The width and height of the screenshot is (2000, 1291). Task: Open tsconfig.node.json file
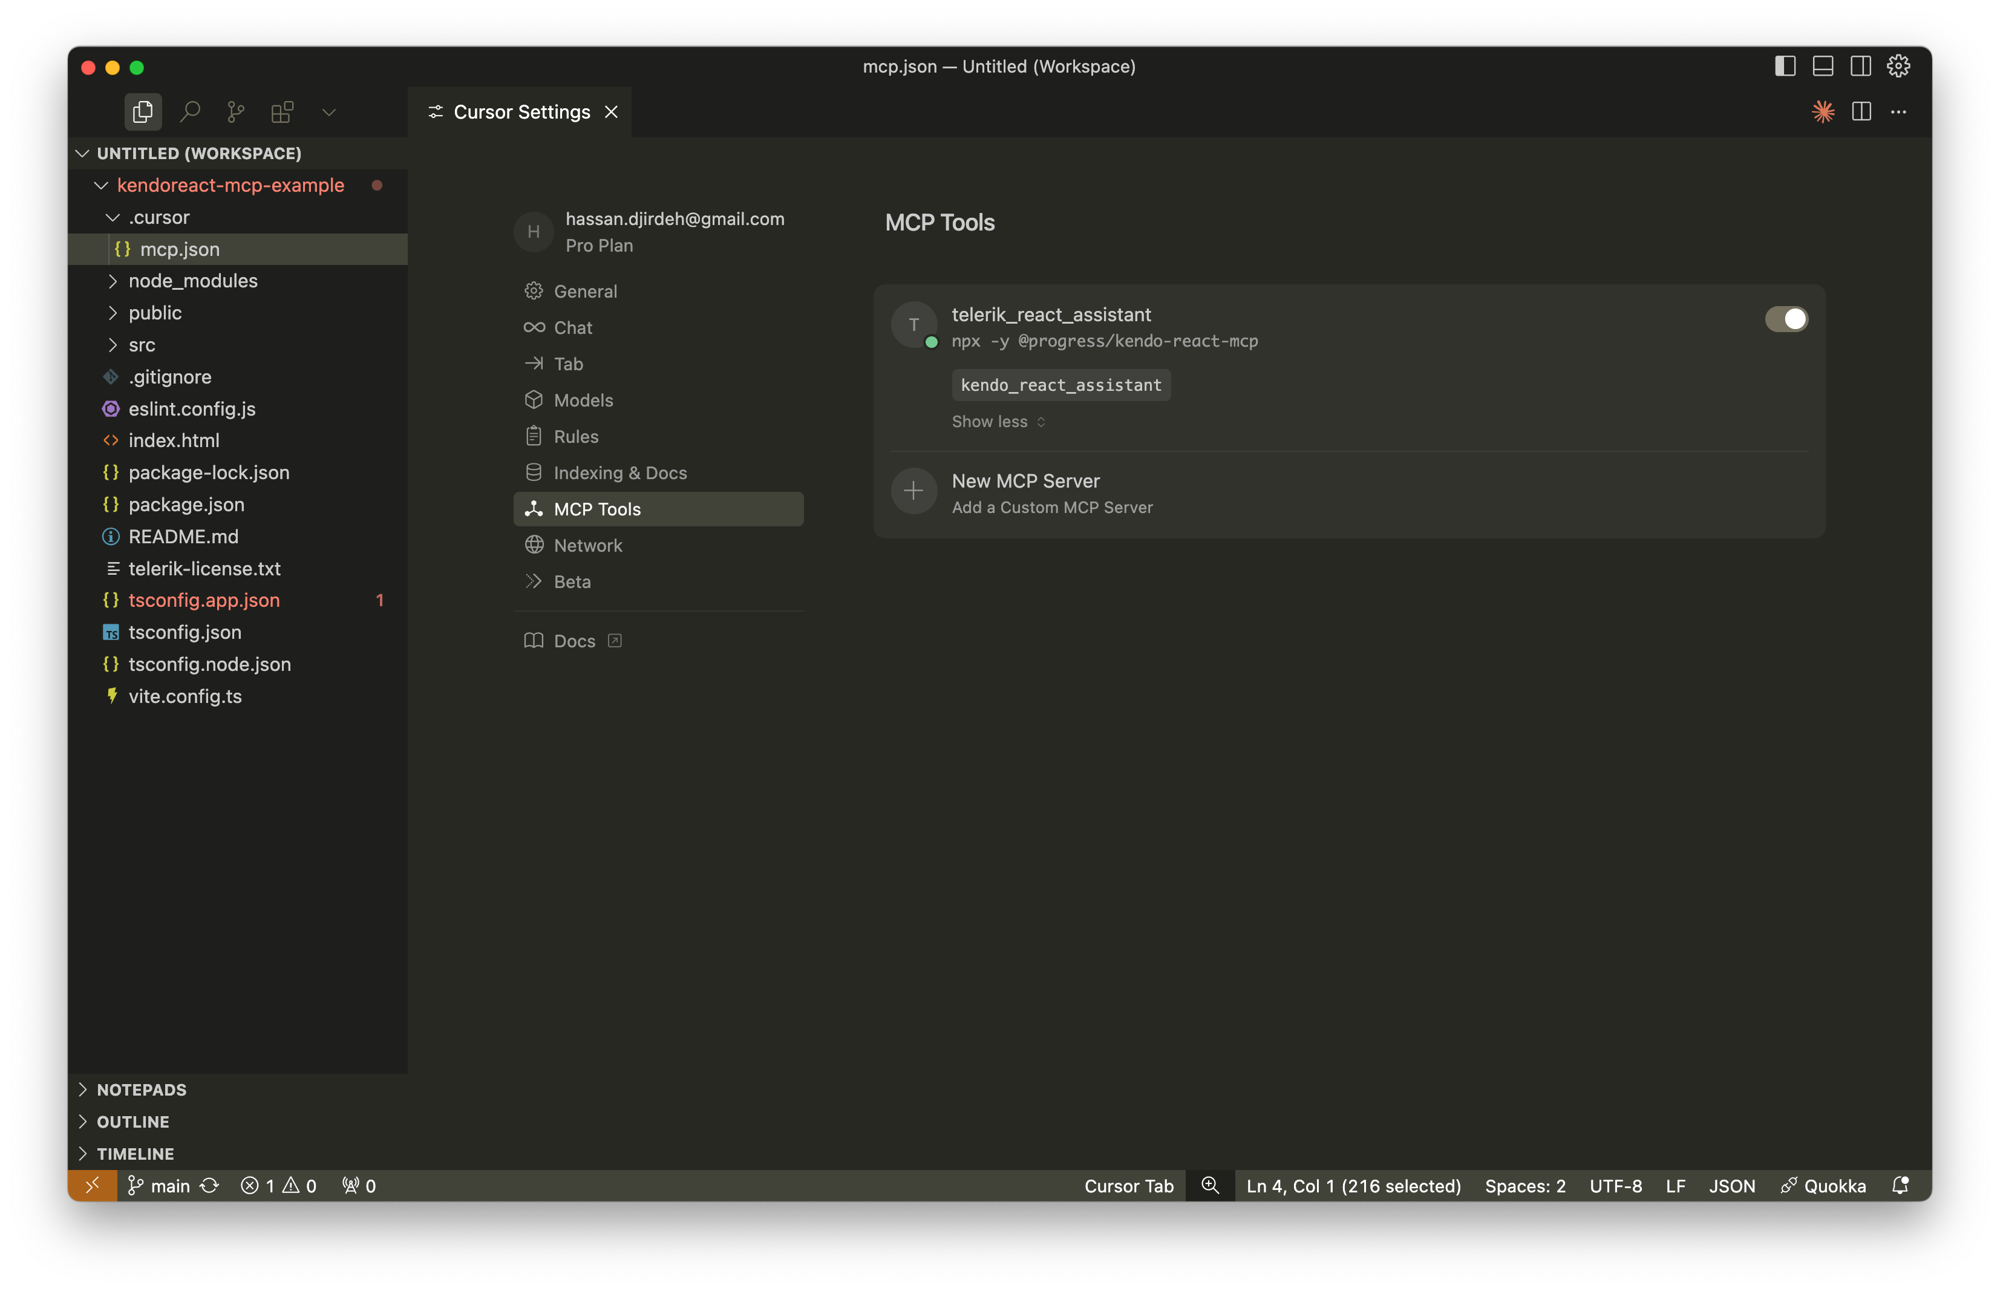coord(237,664)
